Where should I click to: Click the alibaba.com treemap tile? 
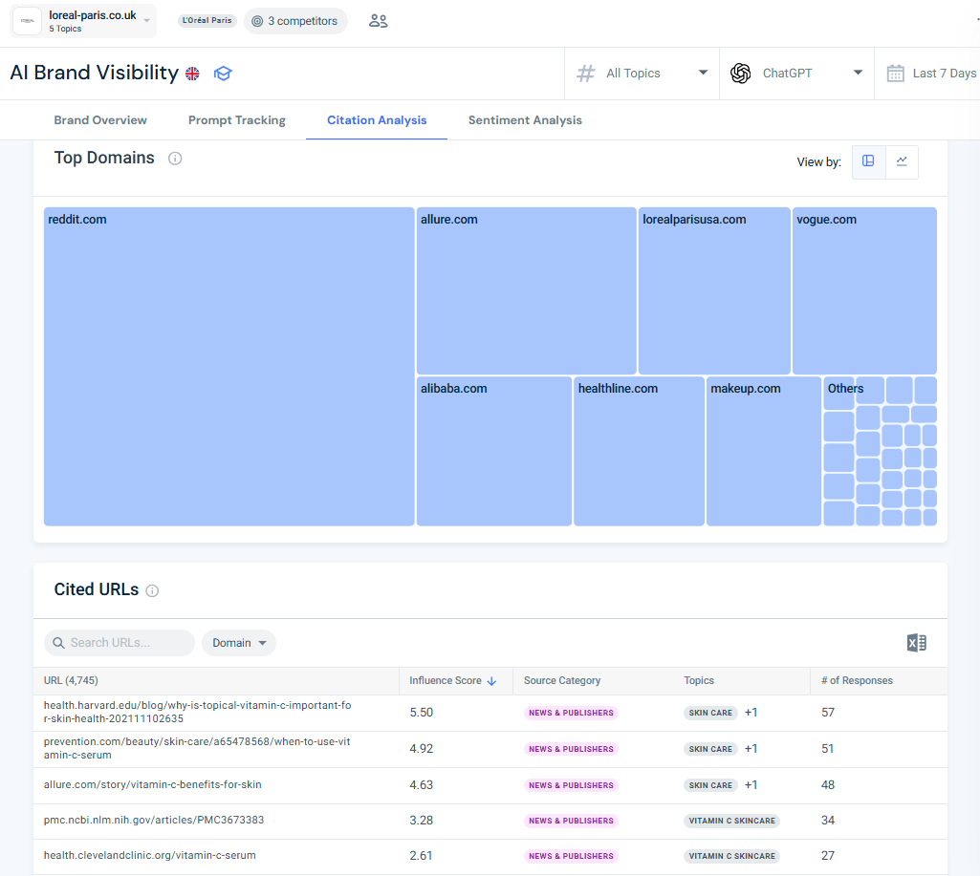pos(493,451)
